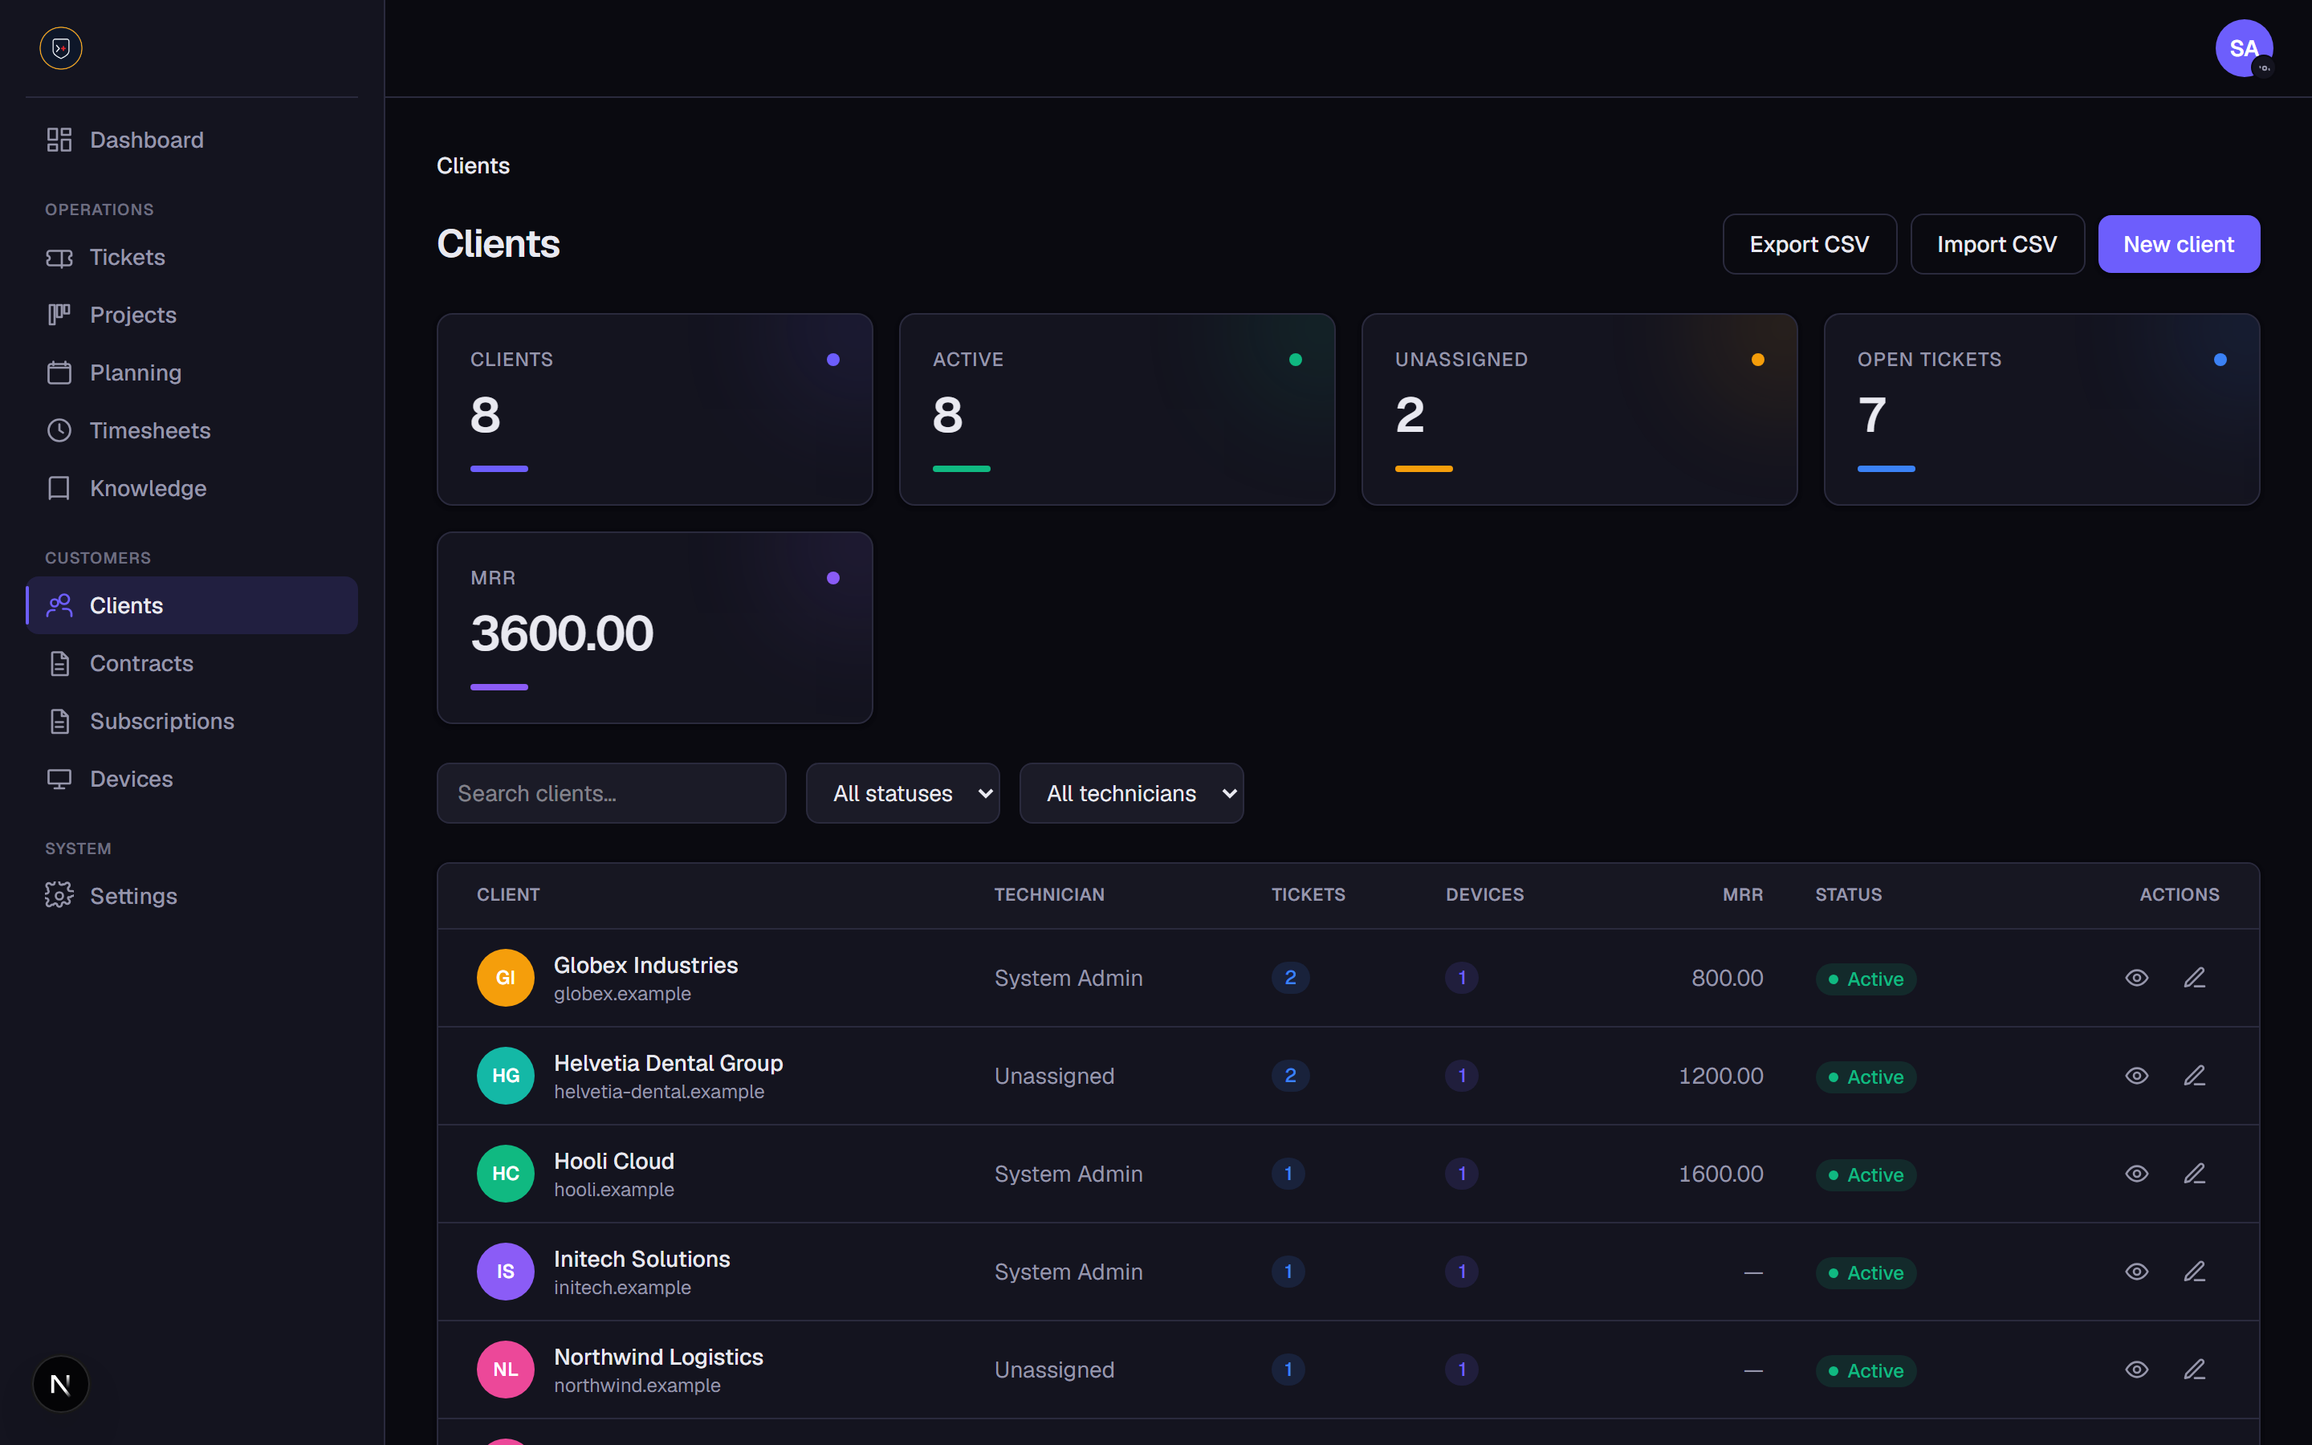The width and height of the screenshot is (2312, 1445).
Task: View Initech Solutions via the eye icon
Action: pos(2137,1271)
